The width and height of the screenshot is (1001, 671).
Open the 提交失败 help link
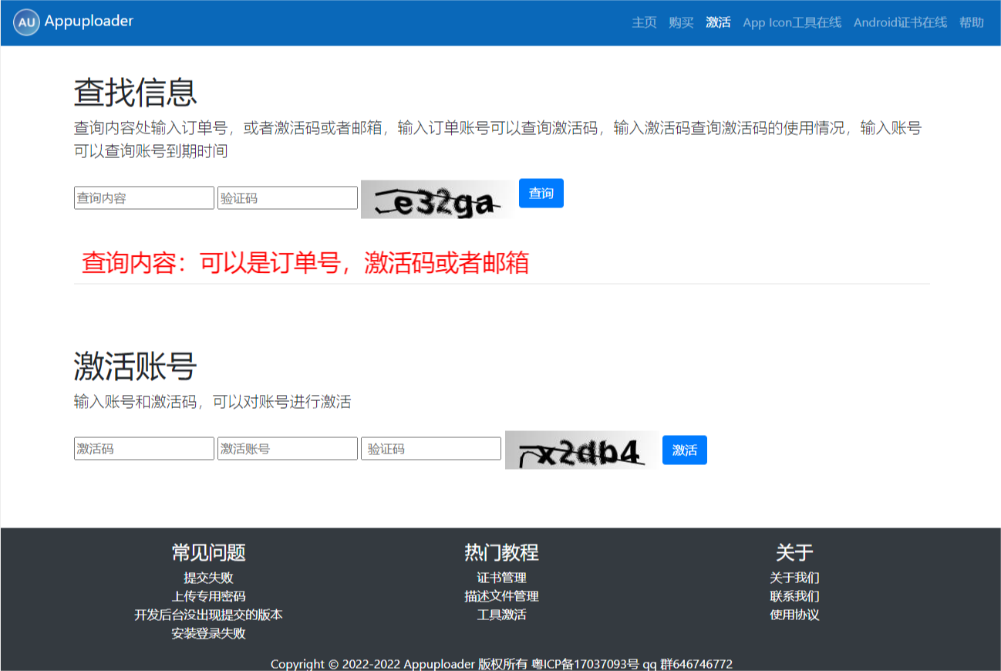(208, 578)
